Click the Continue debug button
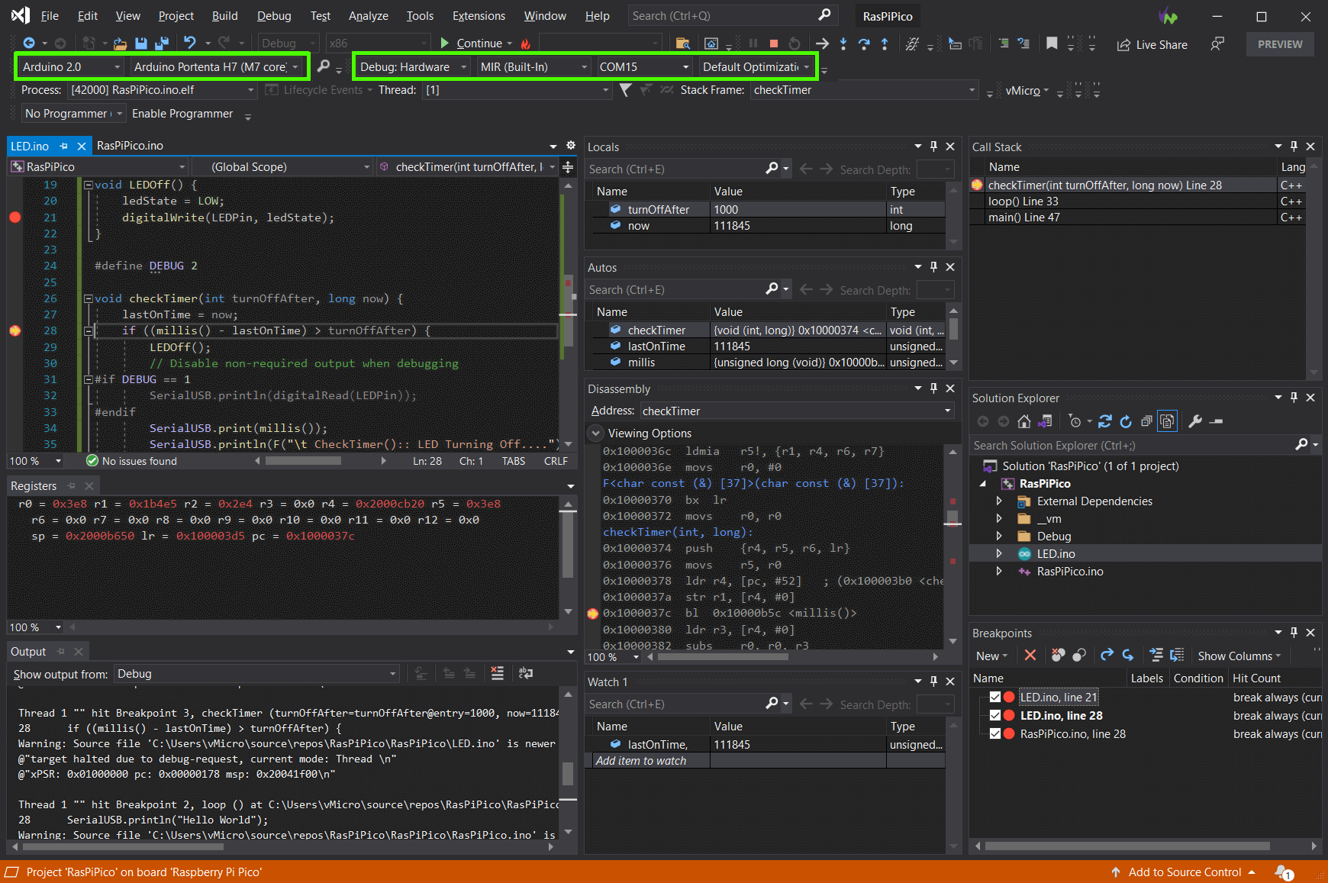 tap(471, 44)
